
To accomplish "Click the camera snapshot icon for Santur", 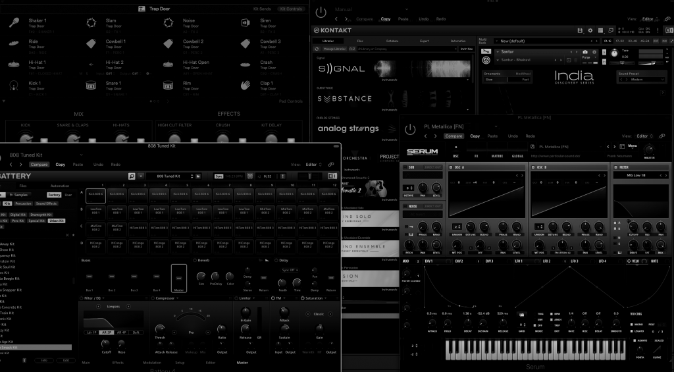I will (x=585, y=51).
